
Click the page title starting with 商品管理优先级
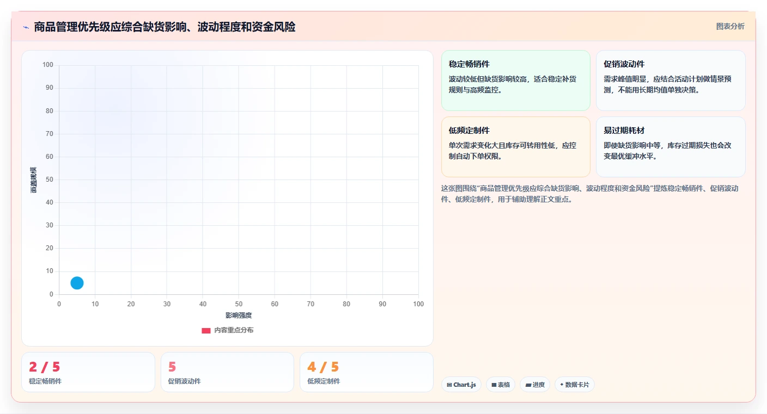pos(165,27)
